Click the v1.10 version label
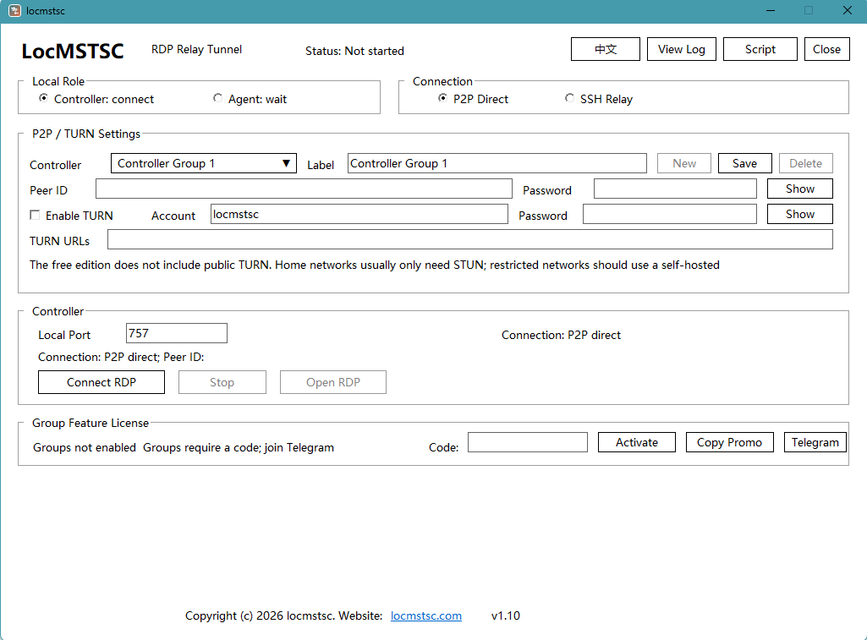Image resolution: width=867 pixels, height=640 pixels. pos(505,615)
